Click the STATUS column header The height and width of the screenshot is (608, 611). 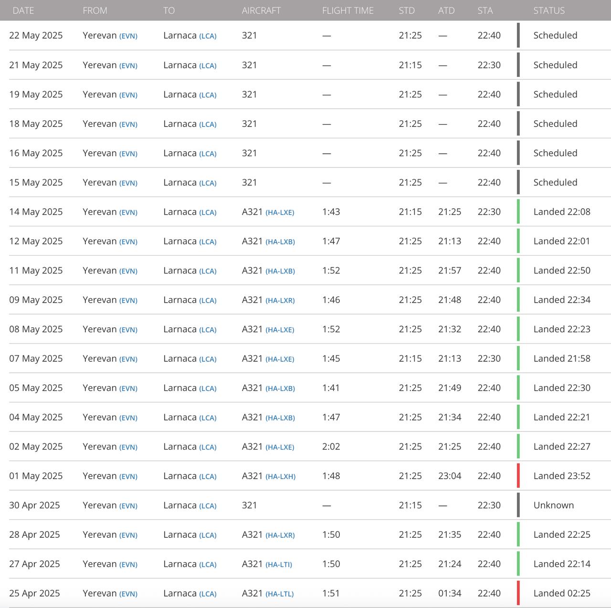pos(549,10)
